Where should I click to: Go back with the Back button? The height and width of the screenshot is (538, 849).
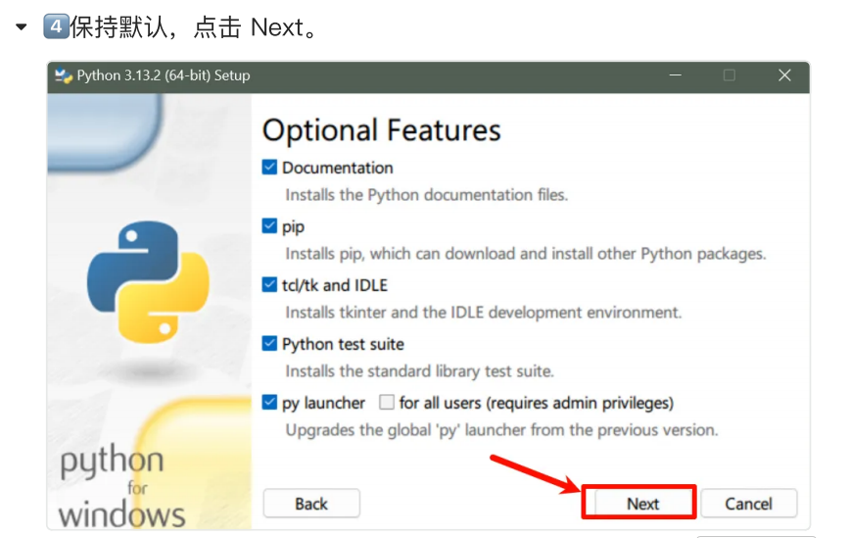(311, 504)
